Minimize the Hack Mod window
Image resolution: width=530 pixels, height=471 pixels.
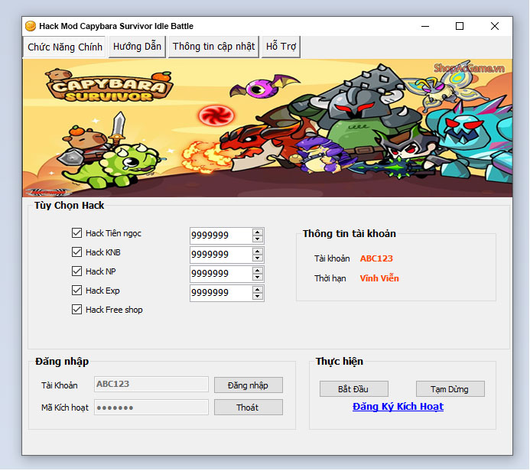click(425, 26)
